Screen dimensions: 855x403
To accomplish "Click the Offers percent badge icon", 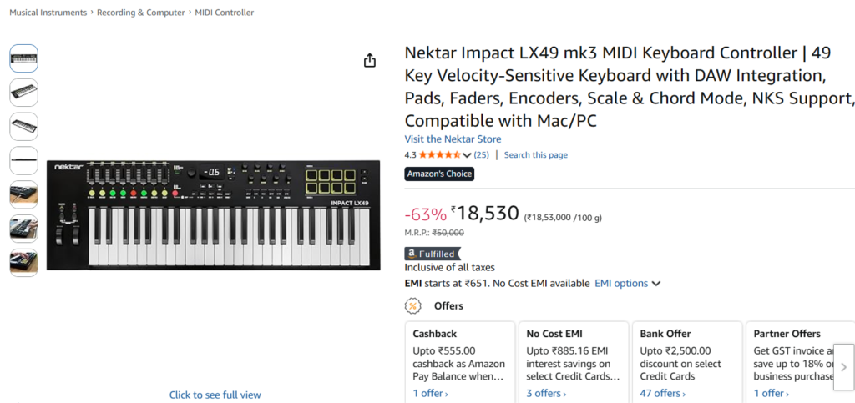I will [x=412, y=305].
